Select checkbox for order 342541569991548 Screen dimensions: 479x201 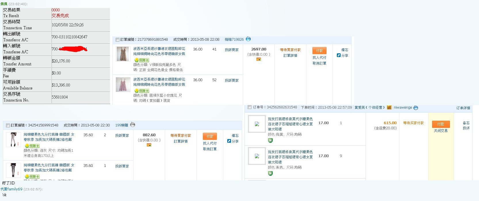pos(8,125)
